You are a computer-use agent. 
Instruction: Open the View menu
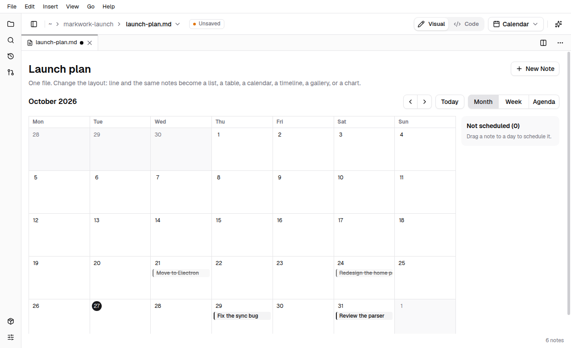click(x=72, y=7)
